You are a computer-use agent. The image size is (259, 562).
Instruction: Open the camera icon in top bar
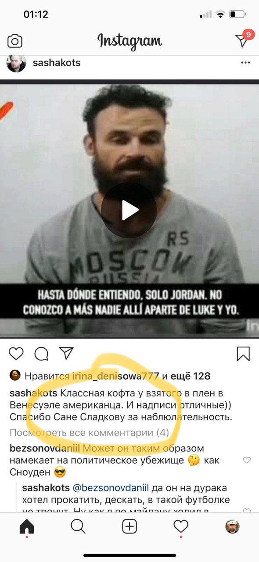click(15, 41)
